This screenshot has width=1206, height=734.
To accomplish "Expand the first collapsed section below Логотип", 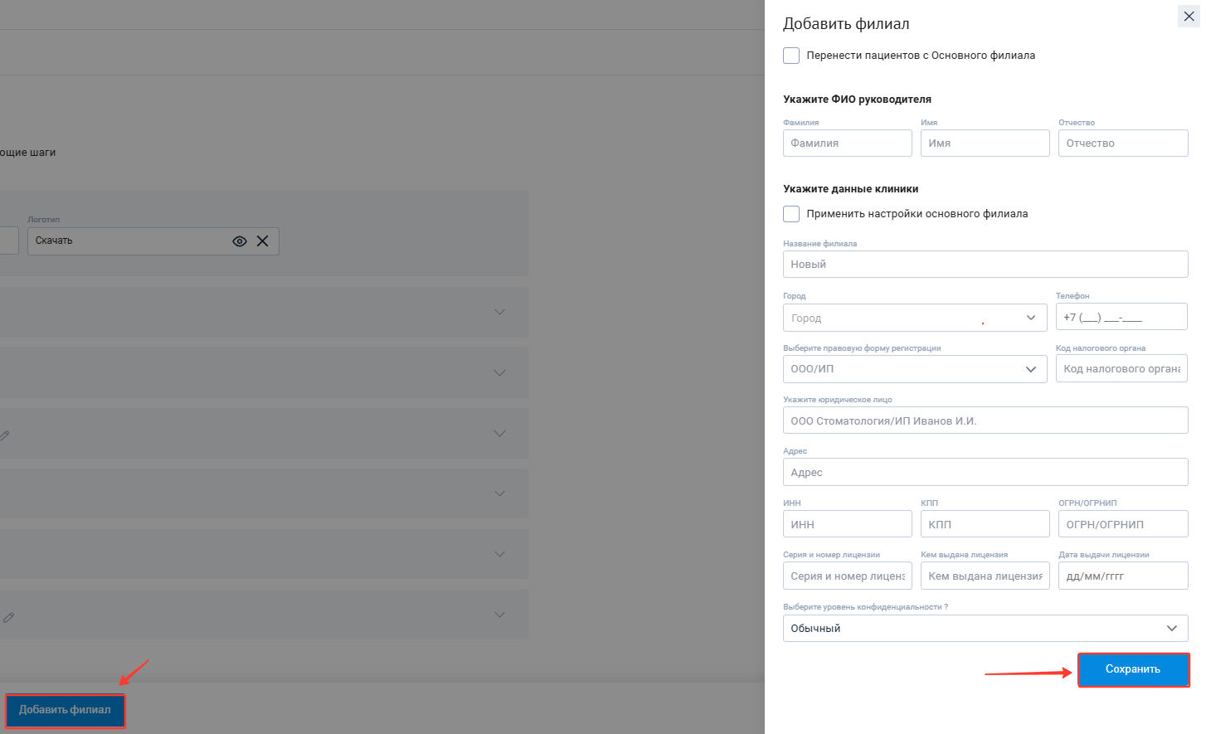I will click(499, 313).
